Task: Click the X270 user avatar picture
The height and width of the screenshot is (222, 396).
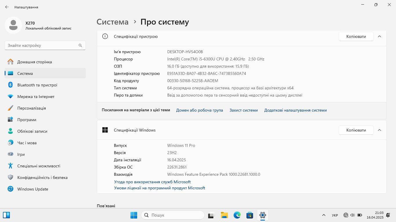Action: click(x=13, y=25)
